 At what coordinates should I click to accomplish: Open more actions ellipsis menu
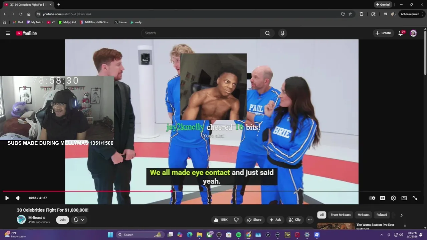click(x=310, y=220)
